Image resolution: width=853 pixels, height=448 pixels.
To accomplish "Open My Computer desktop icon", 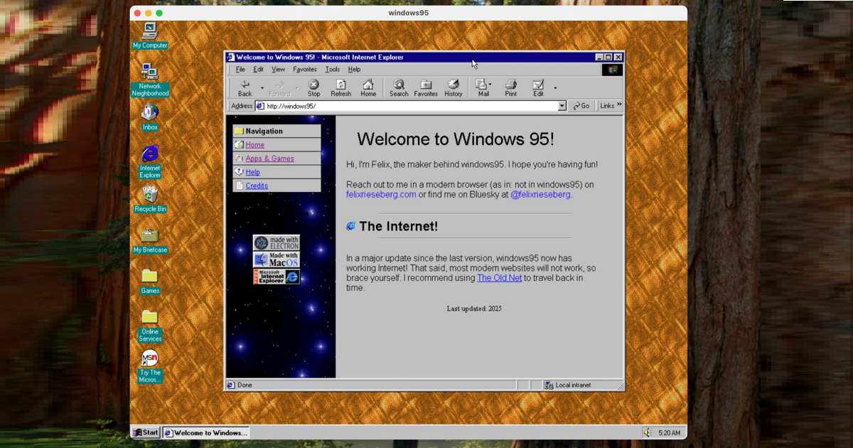I will [x=150, y=36].
